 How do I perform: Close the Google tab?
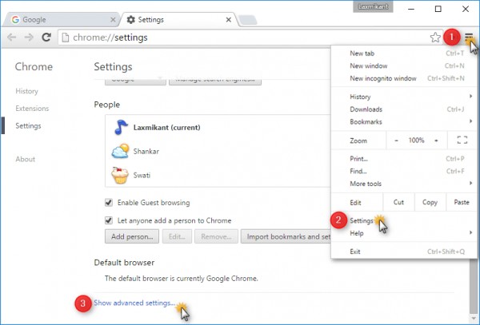pyautogui.click(x=113, y=20)
